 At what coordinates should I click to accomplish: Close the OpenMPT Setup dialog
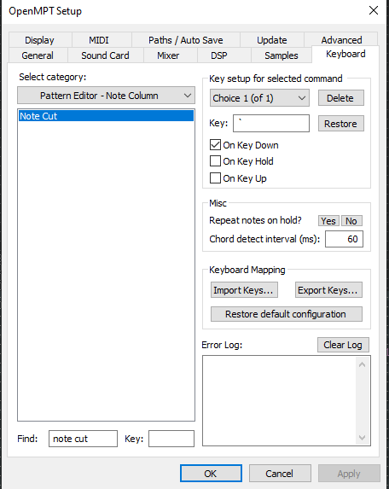coord(374,10)
